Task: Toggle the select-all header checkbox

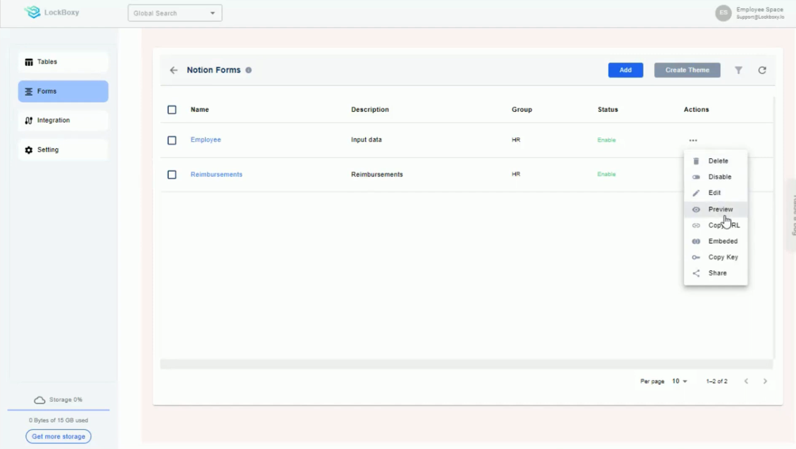Action: tap(172, 110)
